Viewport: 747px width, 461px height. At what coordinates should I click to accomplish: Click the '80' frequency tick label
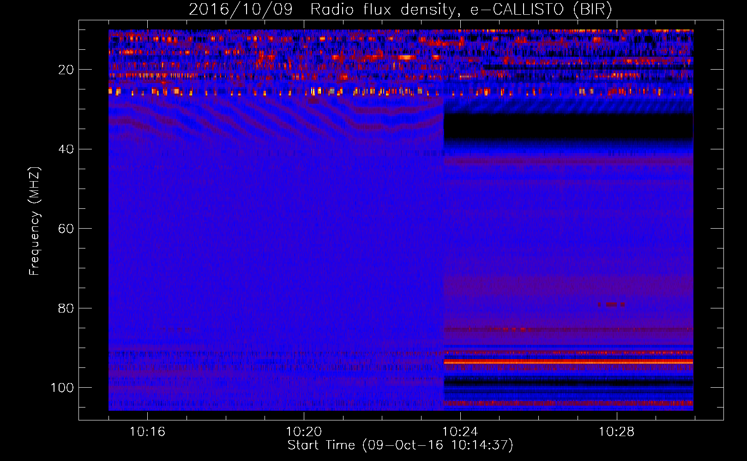66,308
